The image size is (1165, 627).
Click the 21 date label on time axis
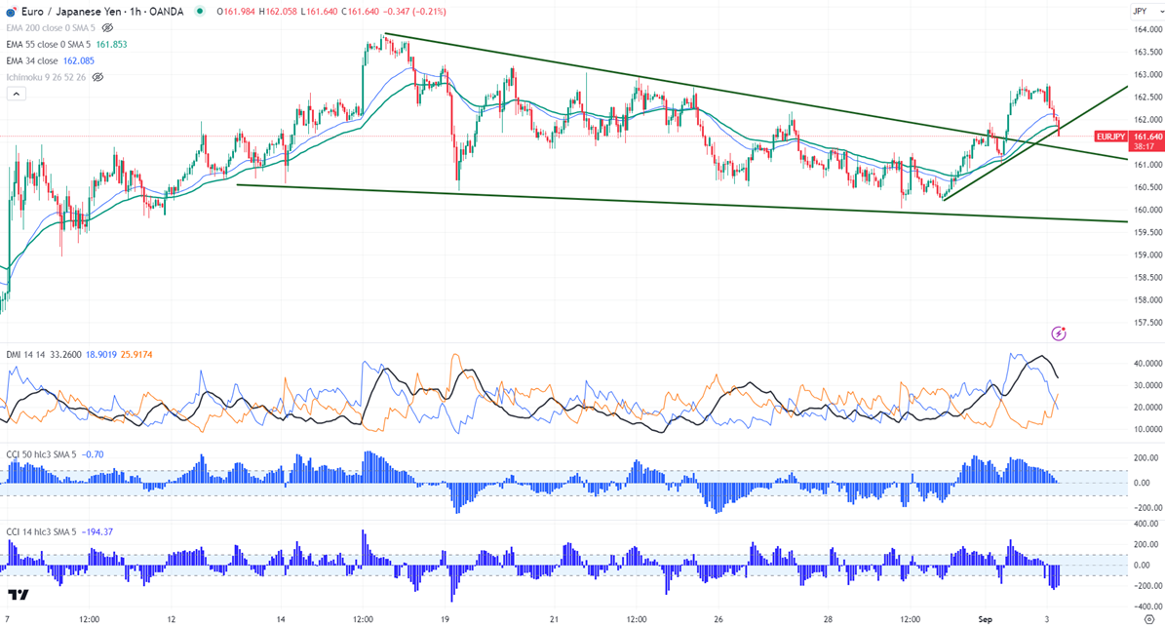click(x=555, y=619)
